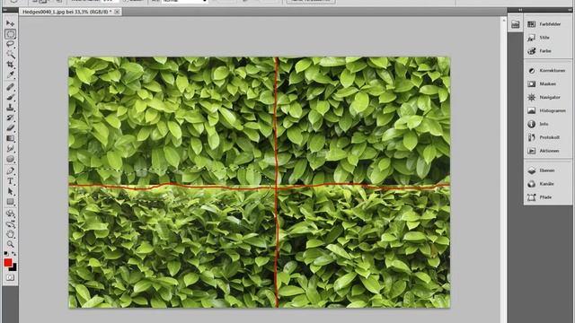Screen dimensions: 575x323
Task: Select the History Brush tool
Action: (x=10, y=118)
